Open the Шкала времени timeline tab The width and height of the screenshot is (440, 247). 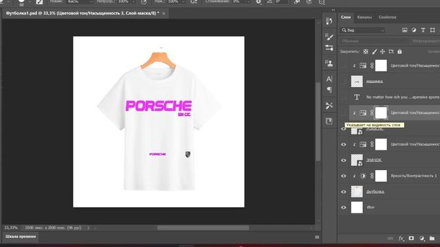click(21, 237)
